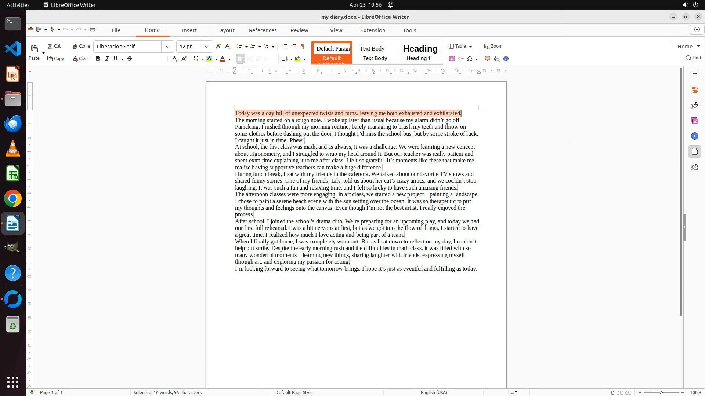The width and height of the screenshot is (705, 396).
Task: Add a comment with the speech bubble icon
Action: tap(488, 59)
